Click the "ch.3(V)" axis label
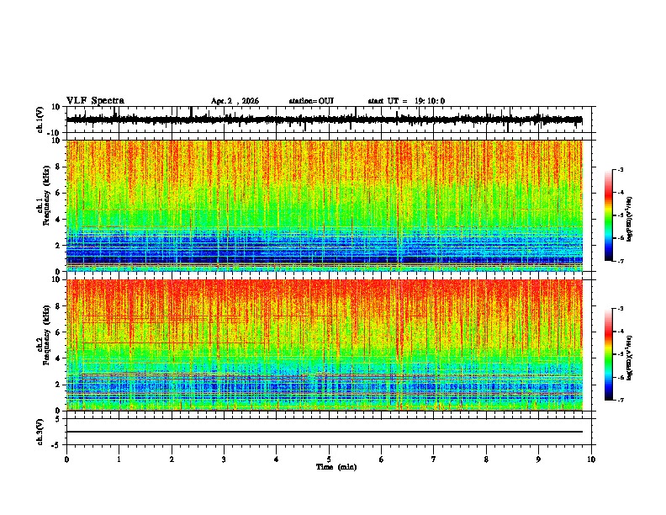 (x=40, y=432)
